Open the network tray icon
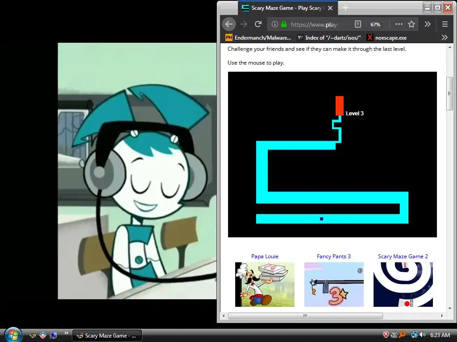Image resolution: width=457 pixels, height=342 pixels. [414, 335]
